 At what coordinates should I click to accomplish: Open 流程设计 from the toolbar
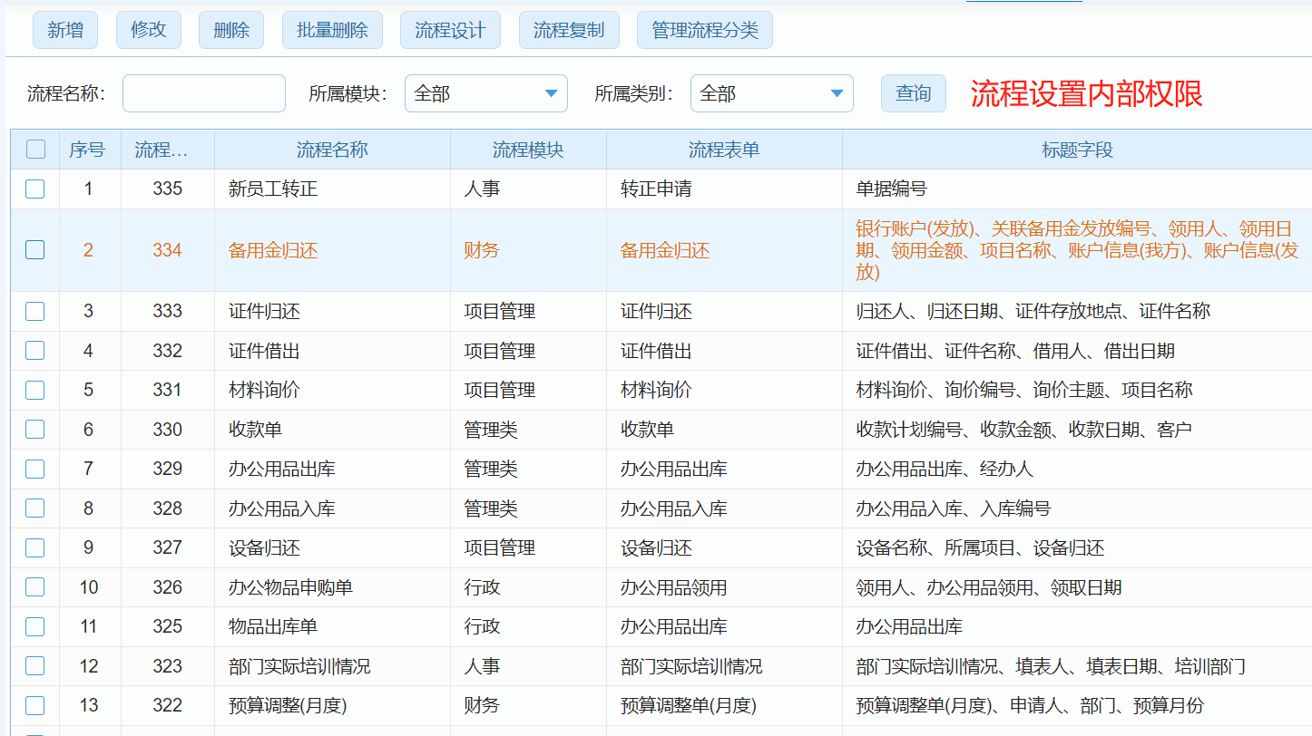(x=450, y=30)
